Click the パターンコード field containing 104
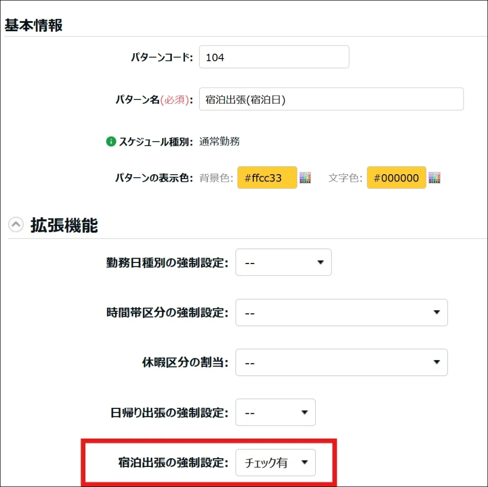Image resolution: width=488 pixels, height=487 pixels. click(274, 57)
